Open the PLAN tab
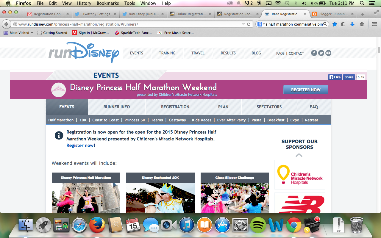 pyautogui.click(x=223, y=107)
